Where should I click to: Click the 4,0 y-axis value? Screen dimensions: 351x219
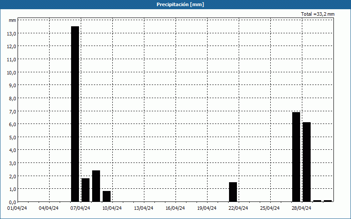(12, 150)
